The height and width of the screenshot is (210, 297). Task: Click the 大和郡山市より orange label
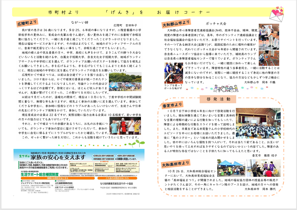[176, 23]
